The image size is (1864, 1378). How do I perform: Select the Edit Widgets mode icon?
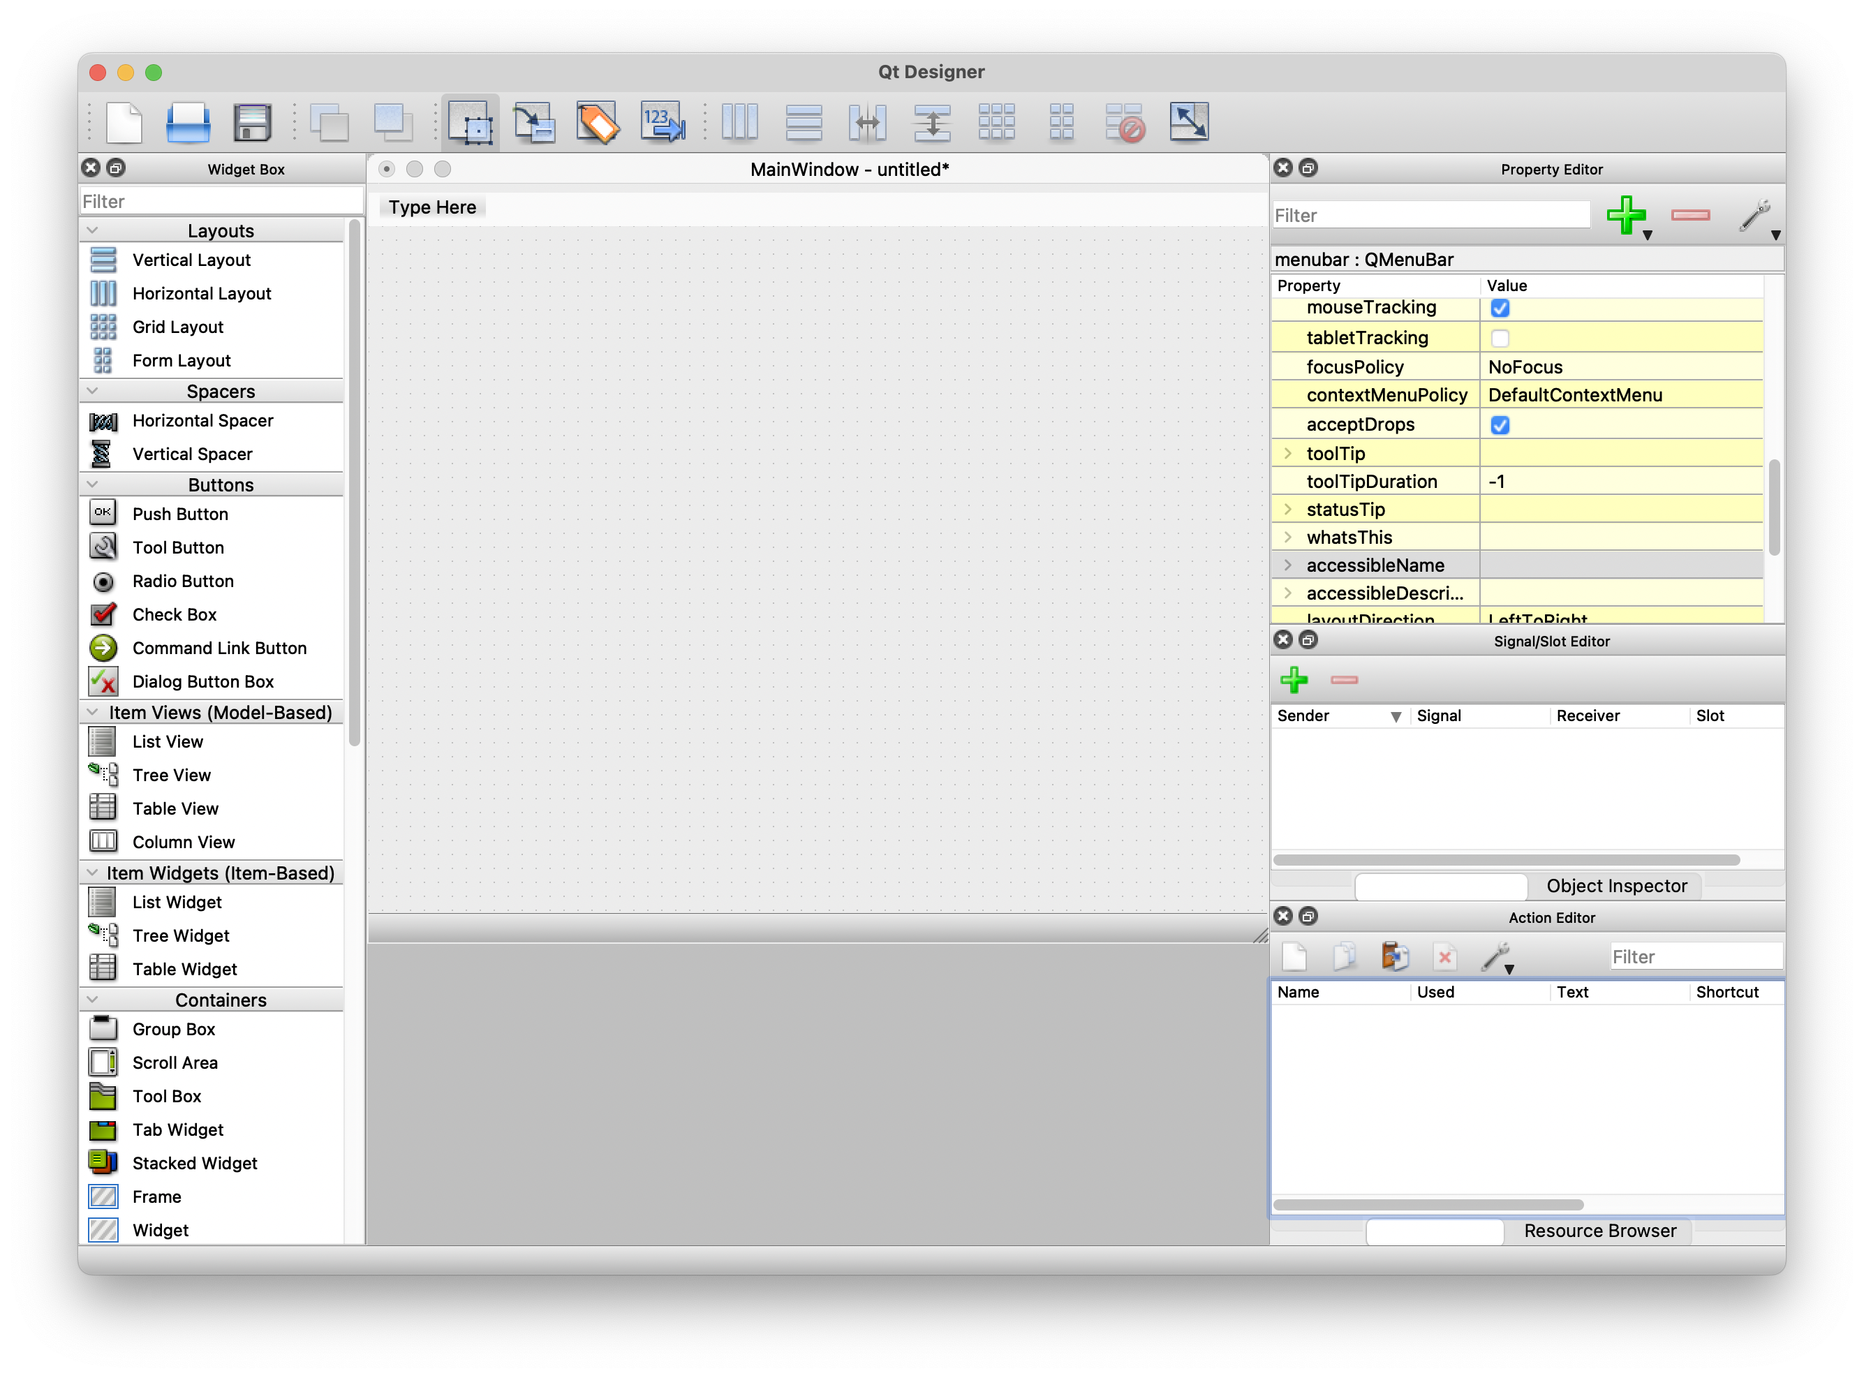tap(471, 123)
